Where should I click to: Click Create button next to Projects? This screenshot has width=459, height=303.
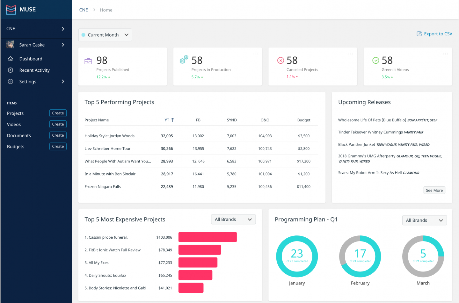pos(58,113)
